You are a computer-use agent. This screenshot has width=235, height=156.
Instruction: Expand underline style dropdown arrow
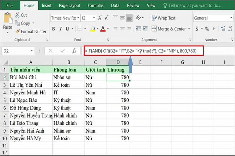click(72, 28)
